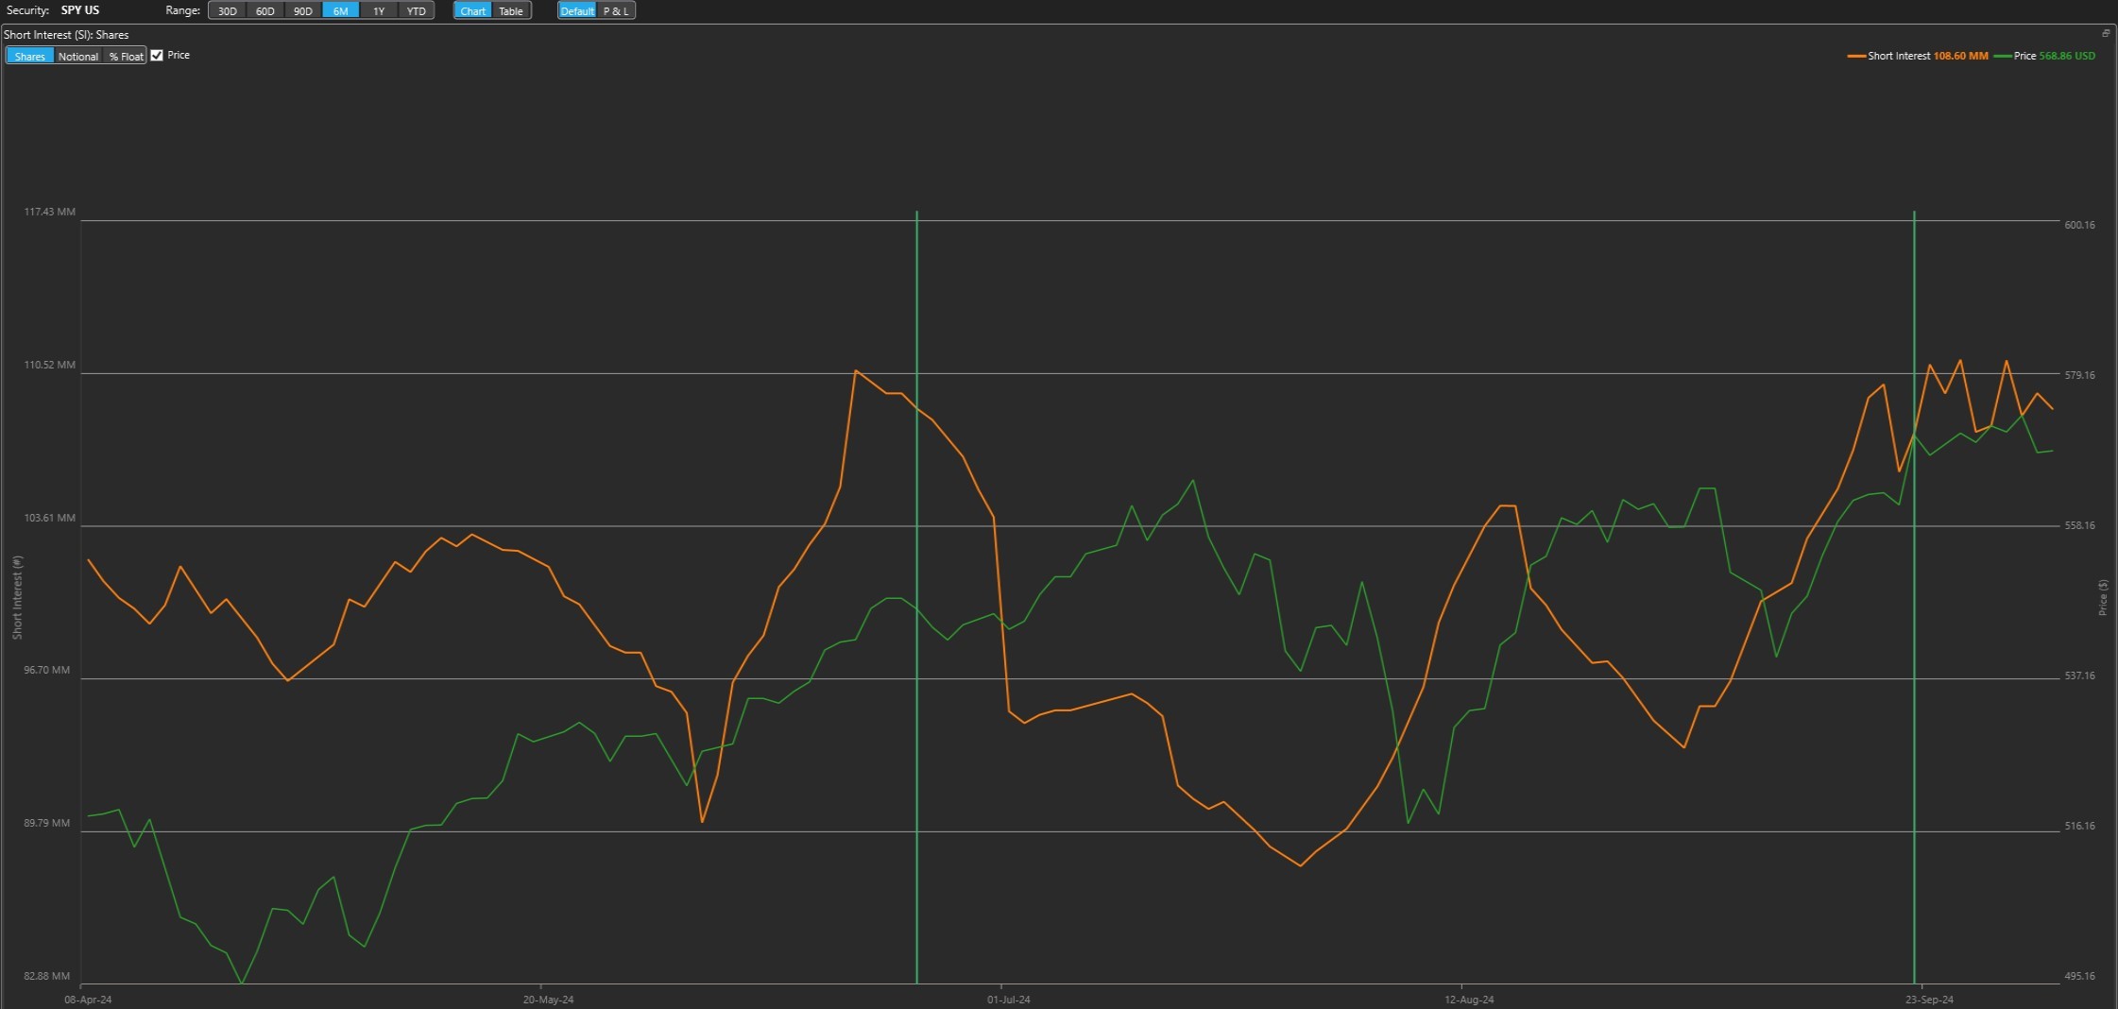Toggle the Price checkbox
The height and width of the screenshot is (1009, 2118).
click(x=157, y=56)
